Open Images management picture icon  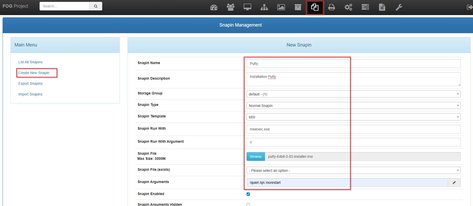coord(281,7)
